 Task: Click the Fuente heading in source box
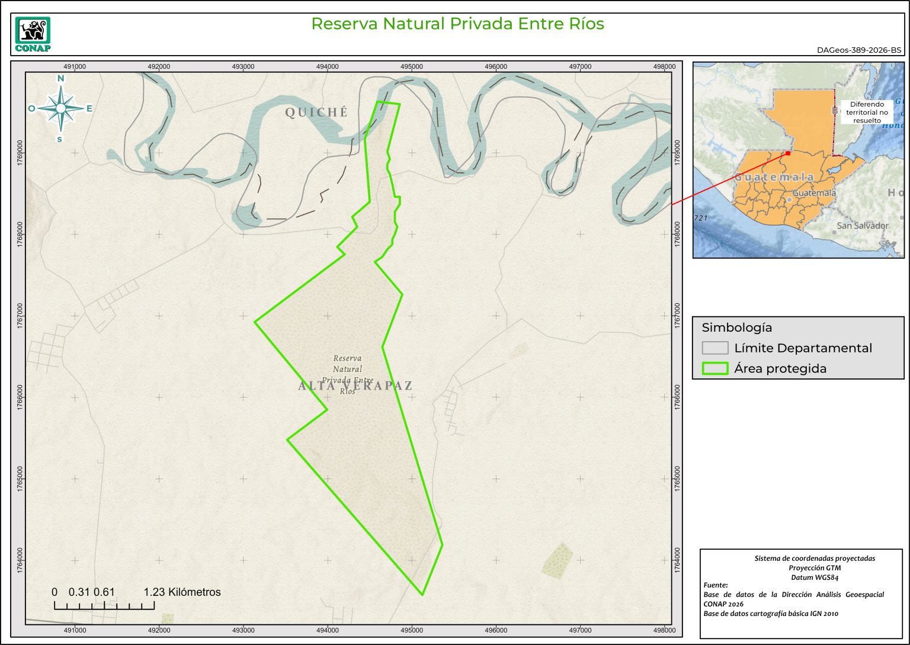click(716, 585)
